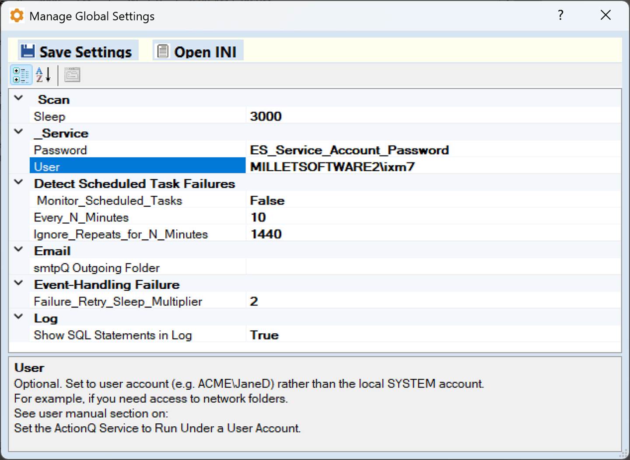Click the Save Settings button
This screenshot has width=630, height=460.
[78, 51]
